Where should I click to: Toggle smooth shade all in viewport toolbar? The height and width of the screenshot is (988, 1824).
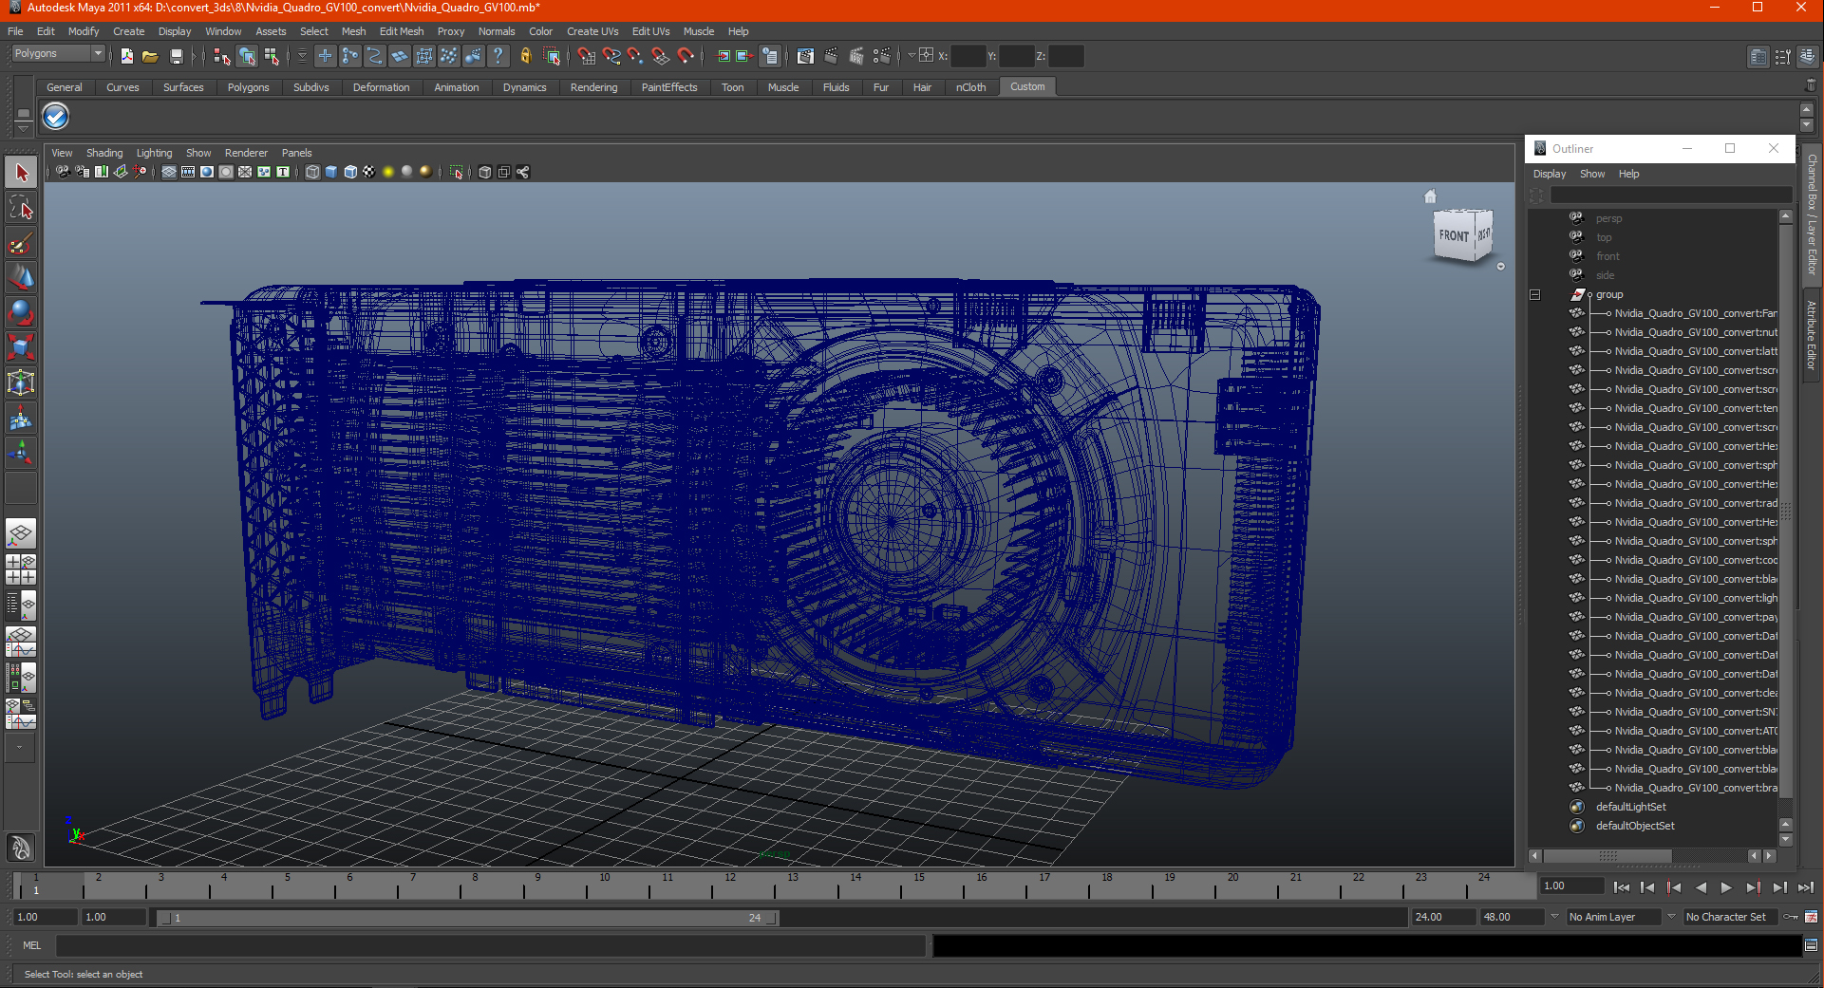331,172
